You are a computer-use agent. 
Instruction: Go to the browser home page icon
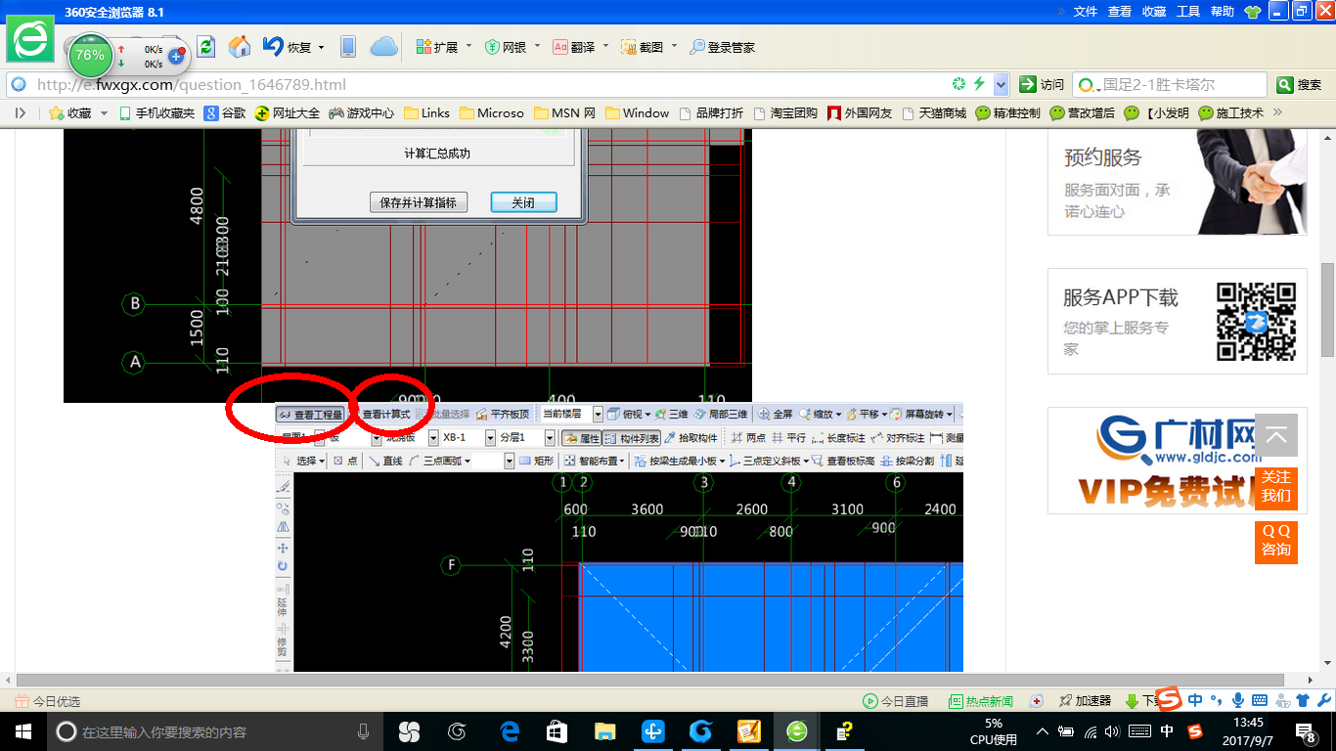tap(240, 47)
